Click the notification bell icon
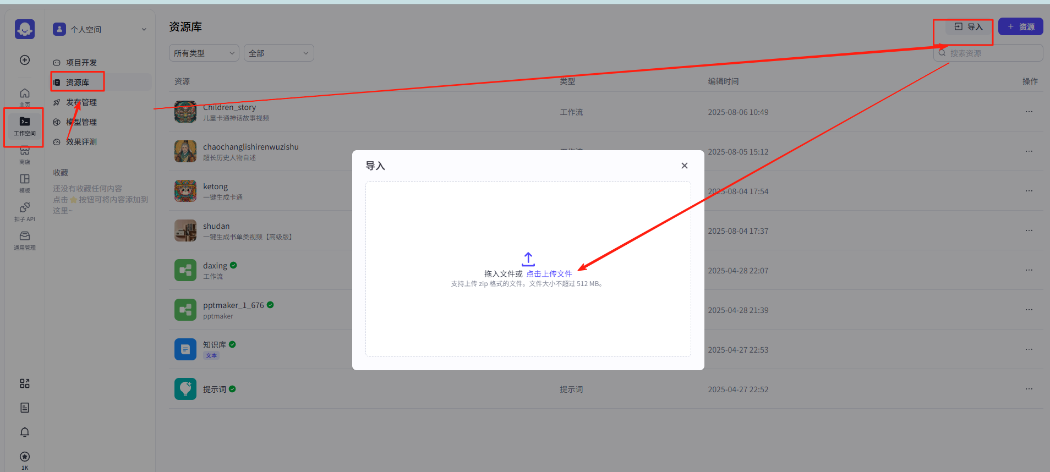This screenshot has height=472, width=1050. click(x=25, y=432)
